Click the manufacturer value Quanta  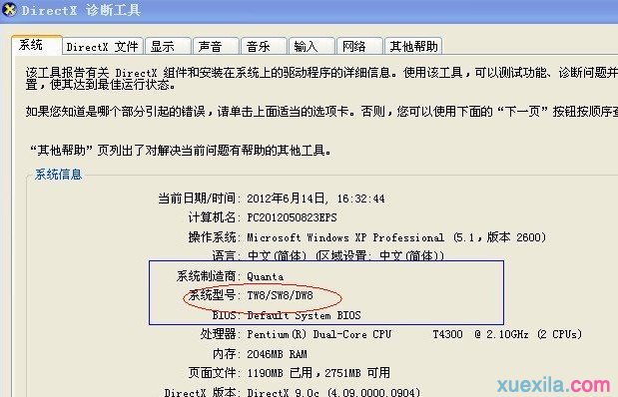(265, 276)
